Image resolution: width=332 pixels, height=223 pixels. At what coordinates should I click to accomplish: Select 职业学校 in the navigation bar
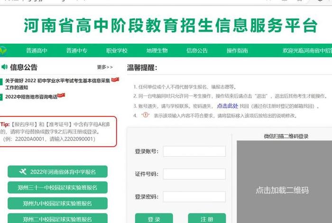pyautogui.click(x=117, y=51)
